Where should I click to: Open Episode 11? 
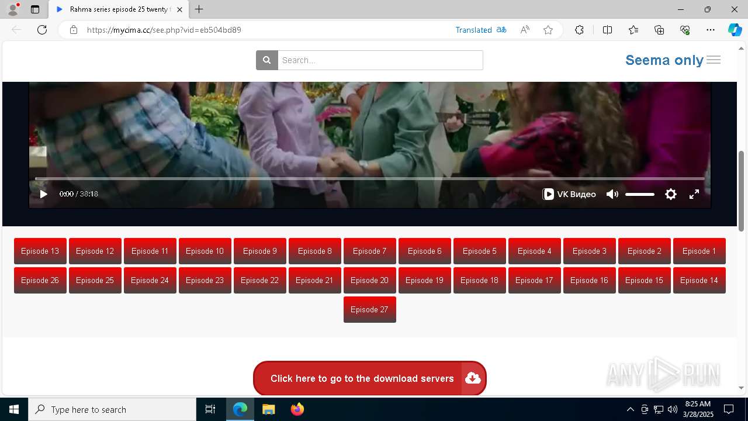150,251
